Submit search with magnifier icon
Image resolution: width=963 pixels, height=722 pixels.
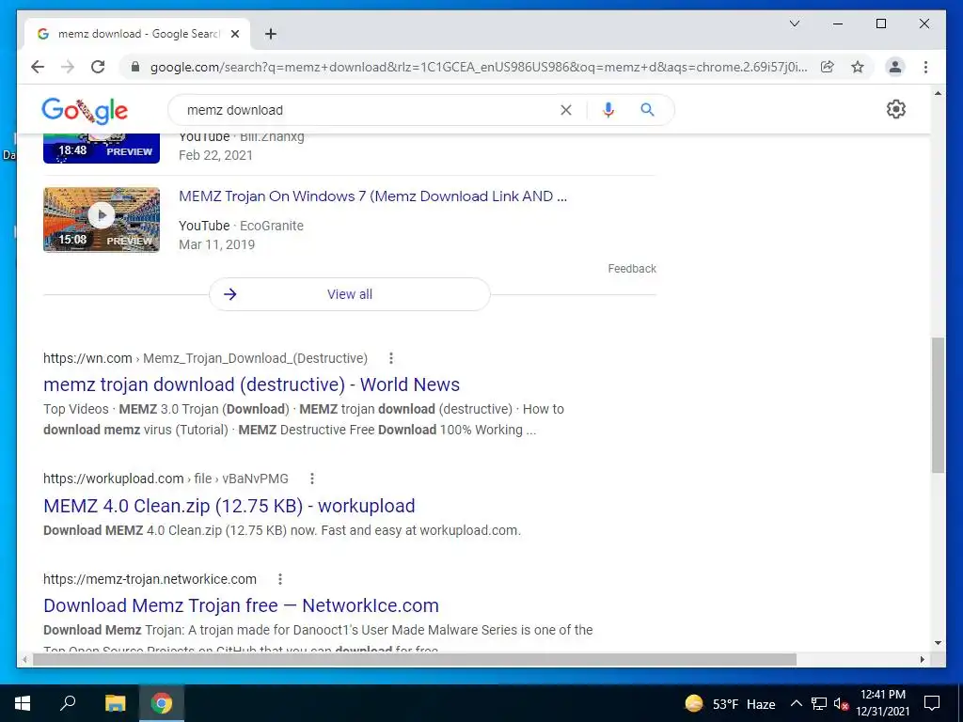647,110
